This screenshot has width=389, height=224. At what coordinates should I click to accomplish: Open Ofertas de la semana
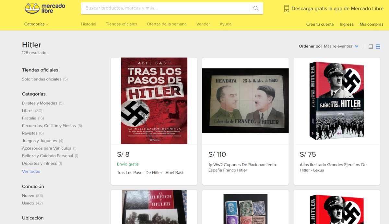(167, 24)
